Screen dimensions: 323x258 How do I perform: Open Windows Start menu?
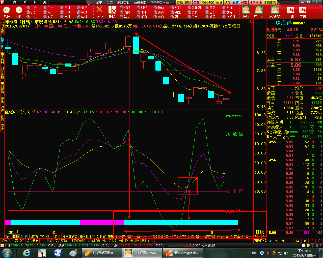tap(7, 253)
